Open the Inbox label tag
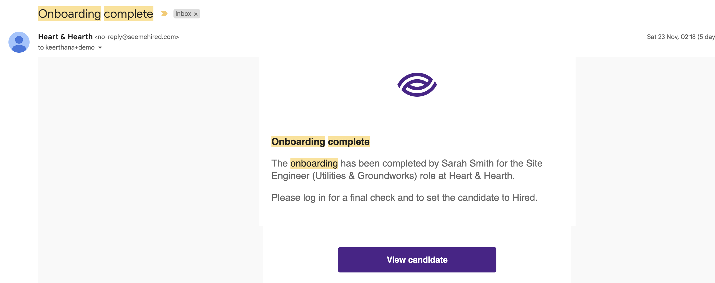The height and width of the screenshot is (283, 715). click(183, 14)
